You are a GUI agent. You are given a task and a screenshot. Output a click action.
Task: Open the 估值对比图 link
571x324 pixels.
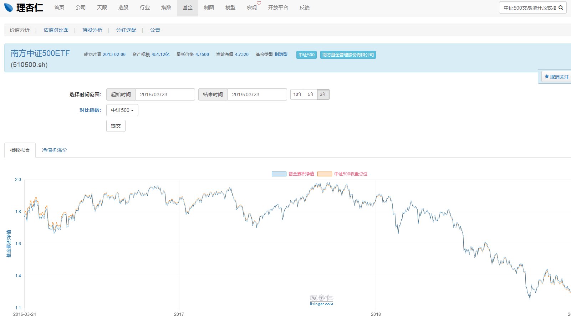tap(56, 30)
